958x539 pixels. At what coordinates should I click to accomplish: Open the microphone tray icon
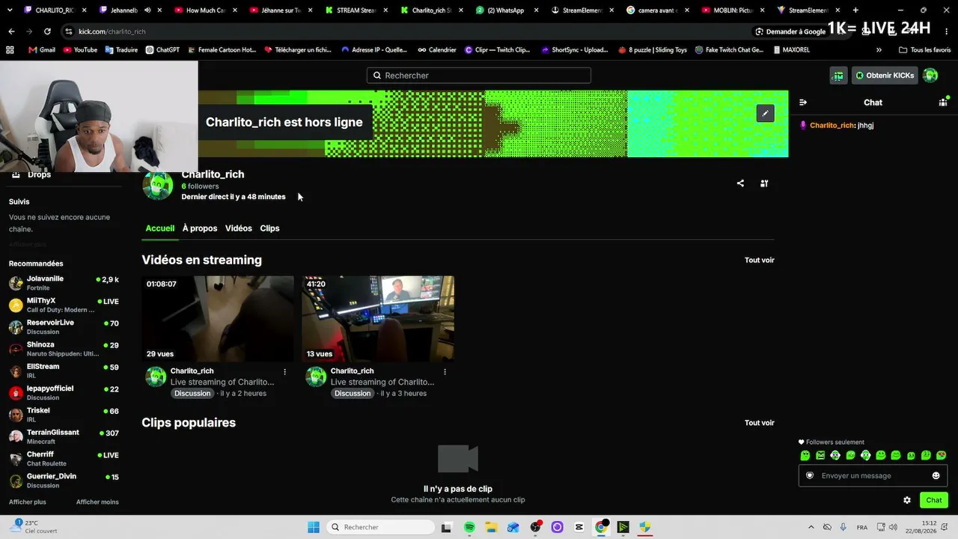843,527
